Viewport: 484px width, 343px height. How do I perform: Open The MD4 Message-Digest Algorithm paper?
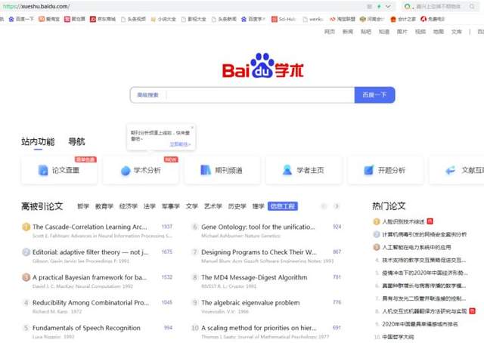pyautogui.click(x=254, y=277)
